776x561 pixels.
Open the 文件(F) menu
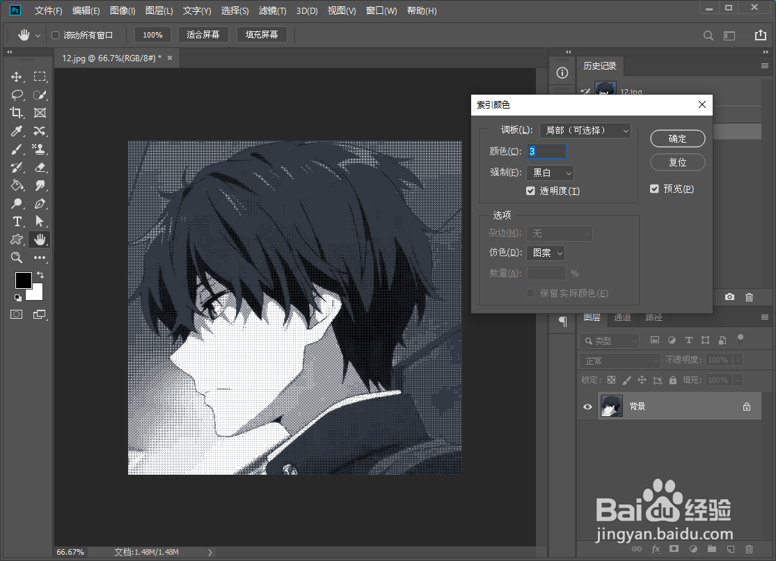pos(48,10)
